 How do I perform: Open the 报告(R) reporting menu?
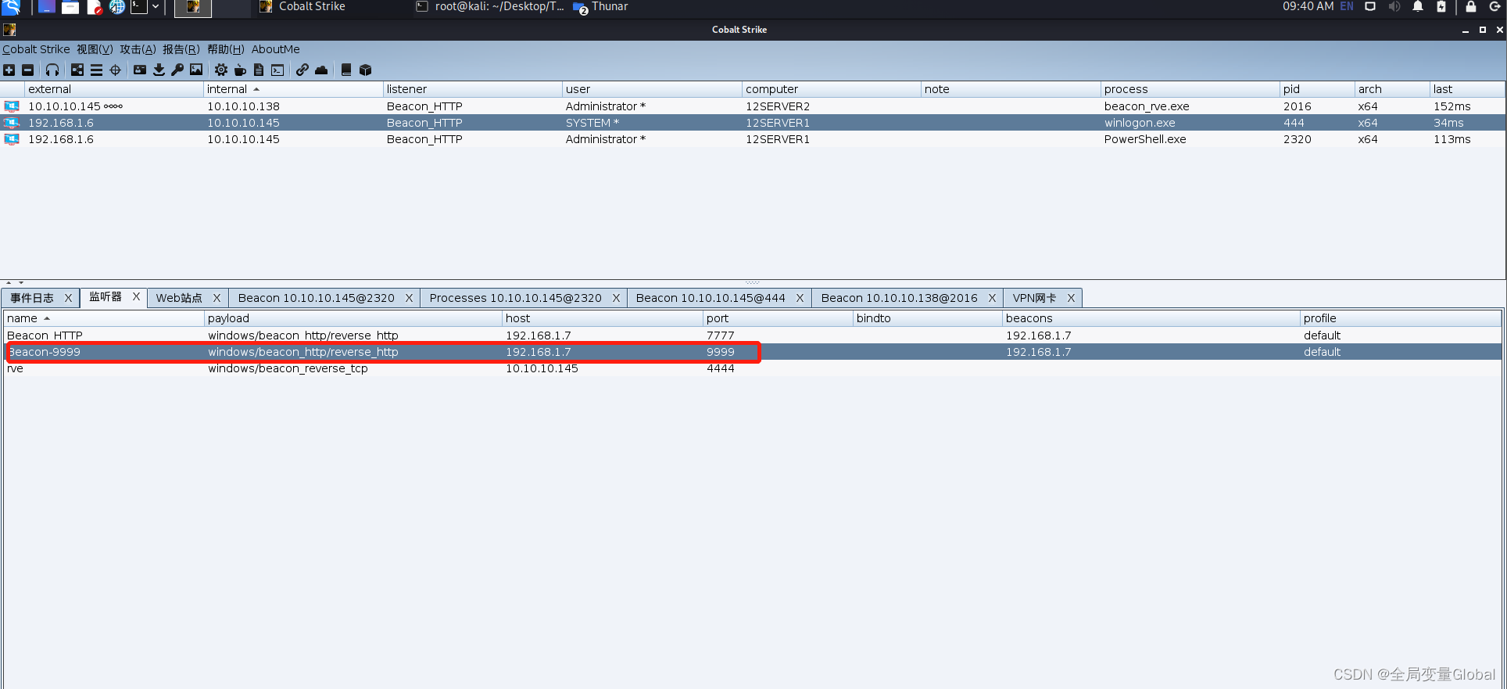click(x=181, y=49)
